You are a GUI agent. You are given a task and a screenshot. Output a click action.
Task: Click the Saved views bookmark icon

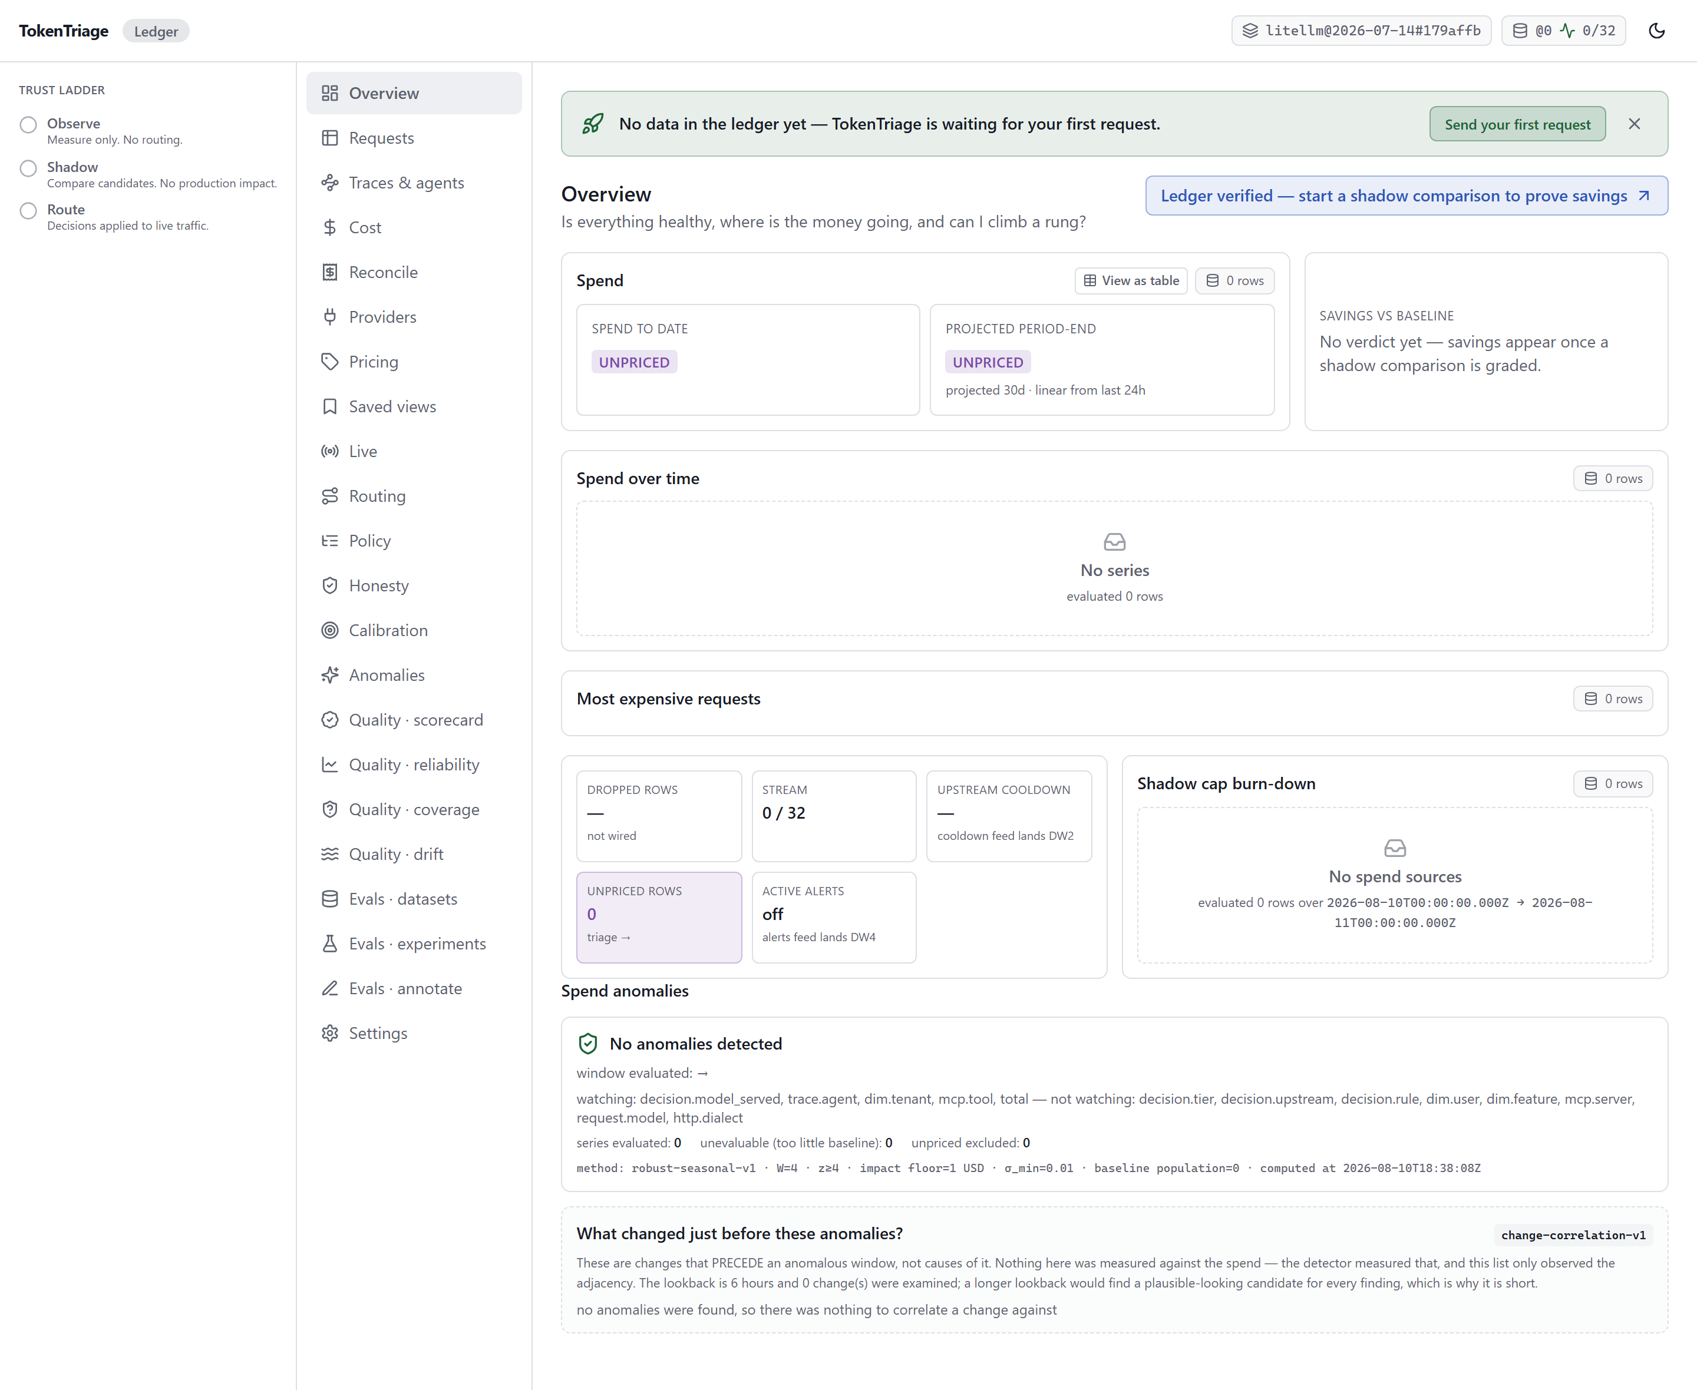tap(330, 407)
